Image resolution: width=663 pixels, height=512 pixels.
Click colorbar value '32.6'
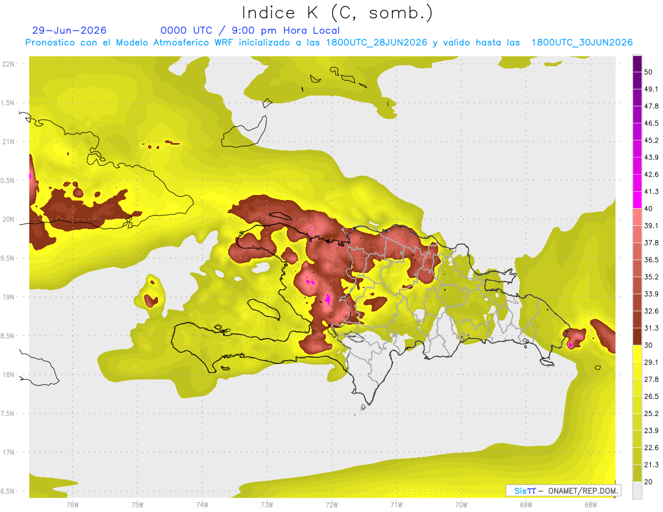pos(652,311)
